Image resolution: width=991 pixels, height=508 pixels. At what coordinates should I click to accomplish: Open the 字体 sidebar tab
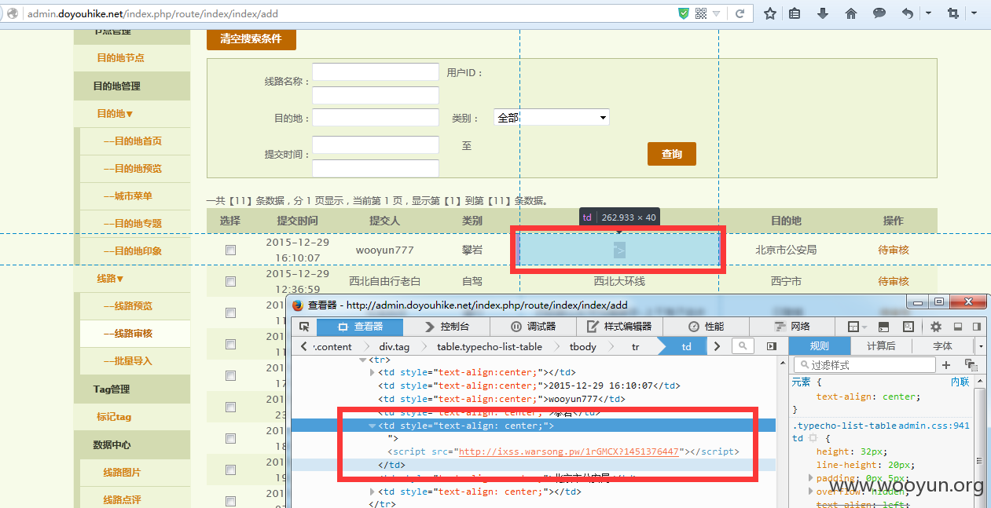click(942, 346)
